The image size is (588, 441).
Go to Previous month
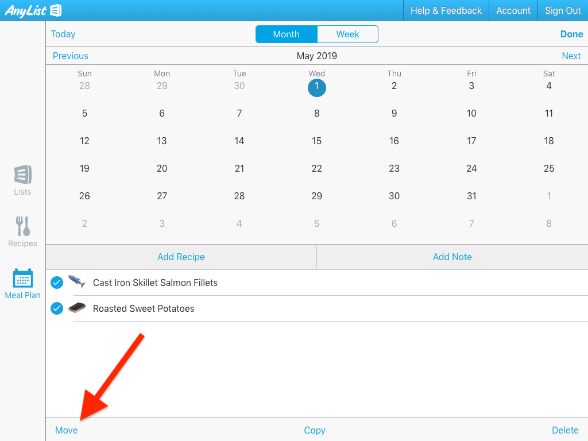pos(71,56)
